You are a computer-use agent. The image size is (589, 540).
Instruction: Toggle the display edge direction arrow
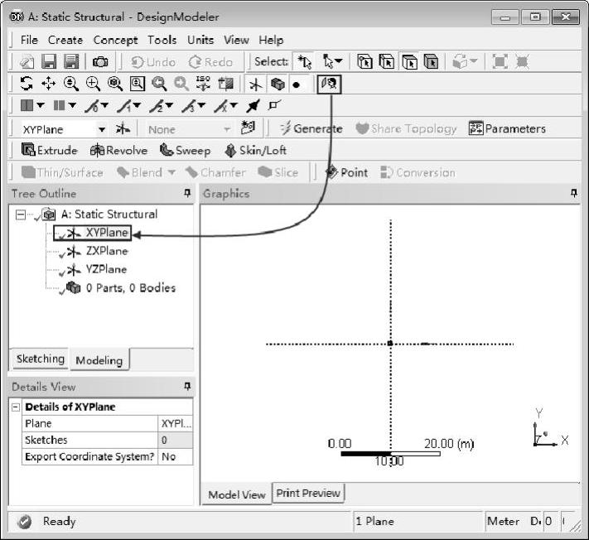[253, 106]
